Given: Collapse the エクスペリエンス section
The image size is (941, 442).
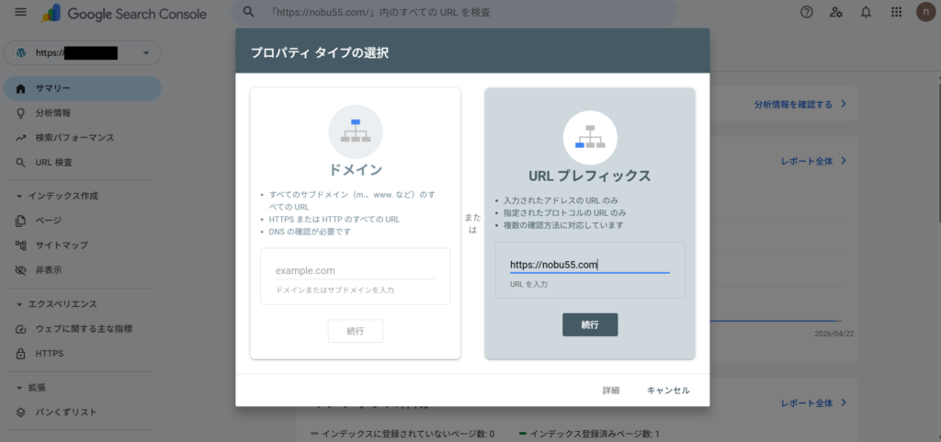Looking at the screenshot, I should click(x=20, y=304).
